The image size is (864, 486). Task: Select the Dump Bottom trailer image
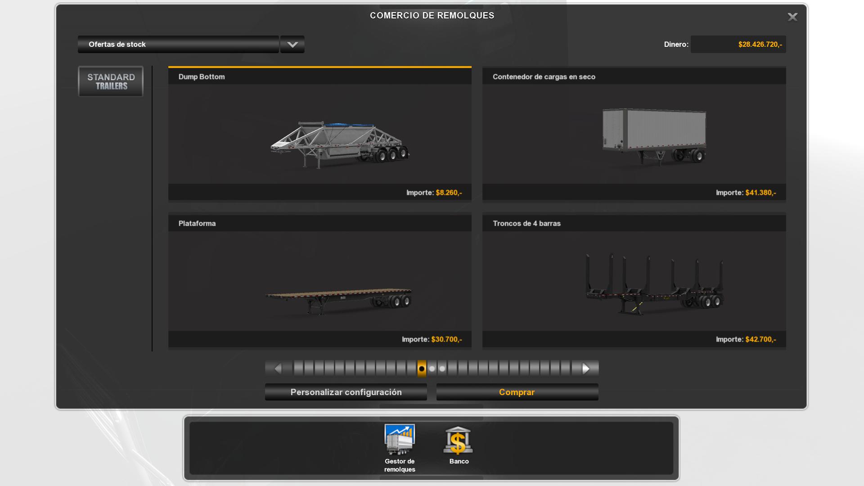point(340,143)
